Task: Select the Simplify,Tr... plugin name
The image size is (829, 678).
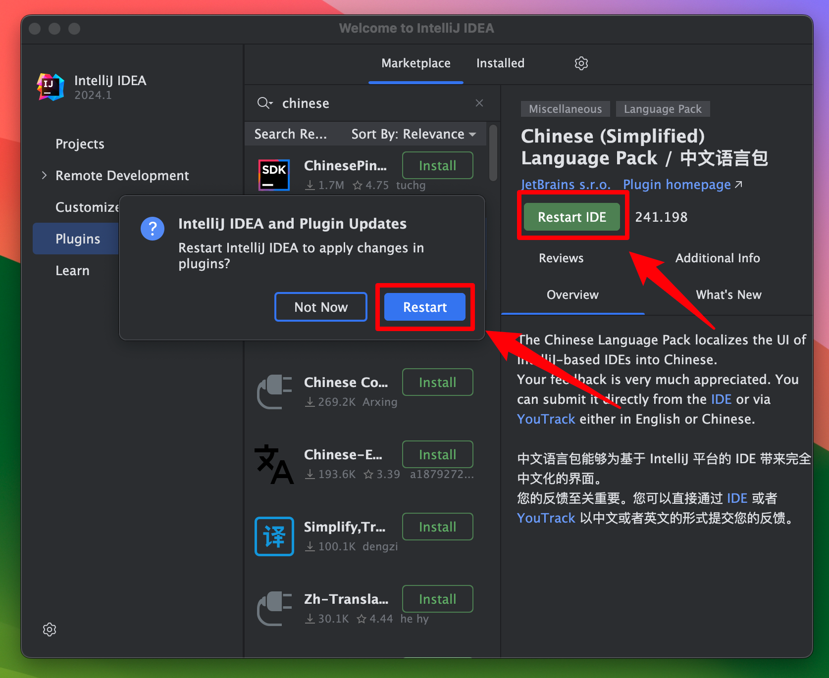Action: pyautogui.click(x=345, y=527)
